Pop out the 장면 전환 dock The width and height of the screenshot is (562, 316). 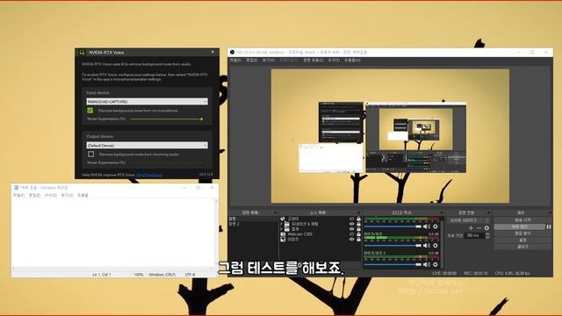point(488,212)
